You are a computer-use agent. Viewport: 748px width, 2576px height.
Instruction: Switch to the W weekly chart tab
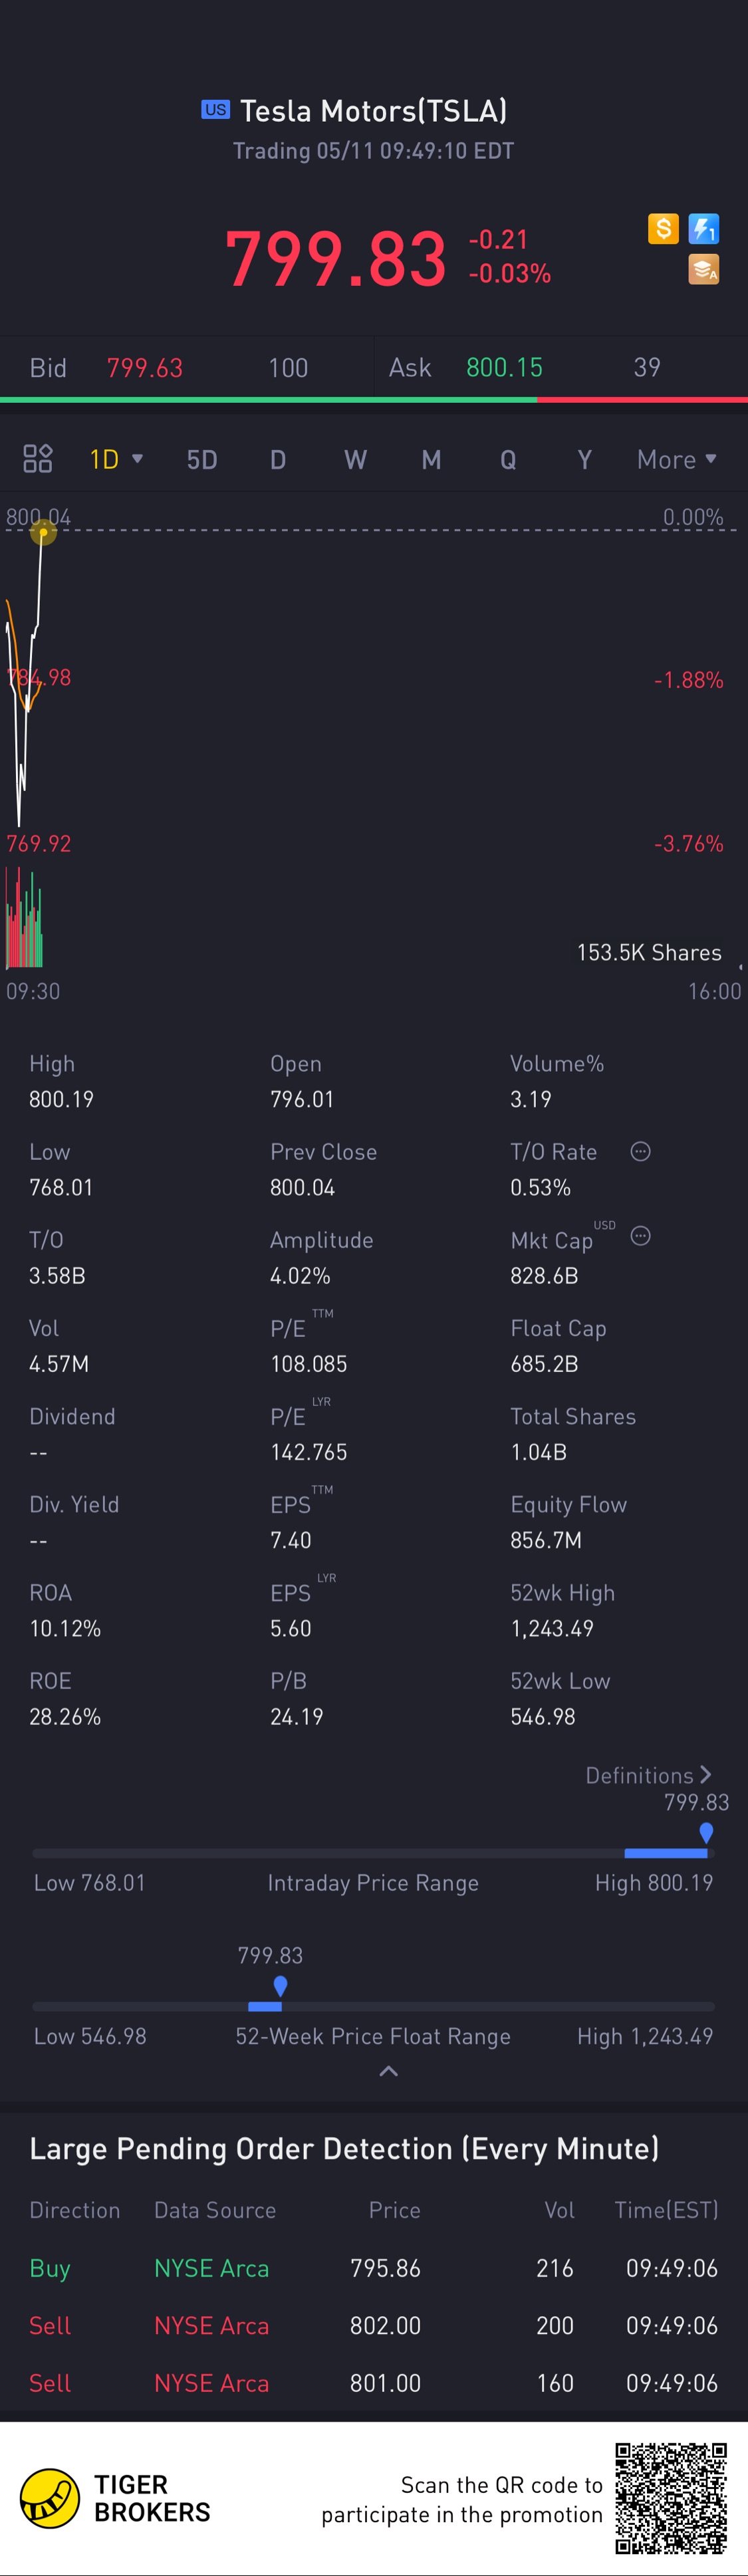point(355,460)
